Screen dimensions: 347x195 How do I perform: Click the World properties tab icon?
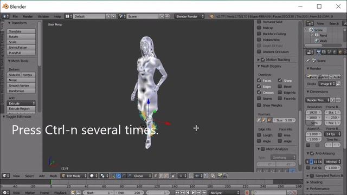tap(335, 52)
